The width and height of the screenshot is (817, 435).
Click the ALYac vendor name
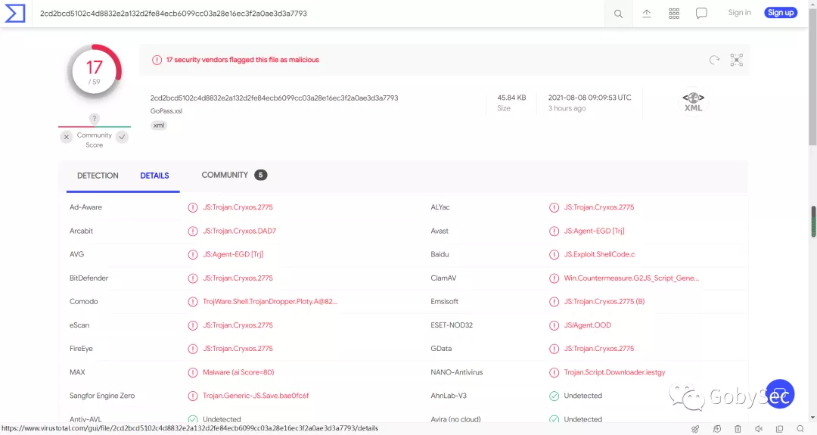tap(440, 207)
